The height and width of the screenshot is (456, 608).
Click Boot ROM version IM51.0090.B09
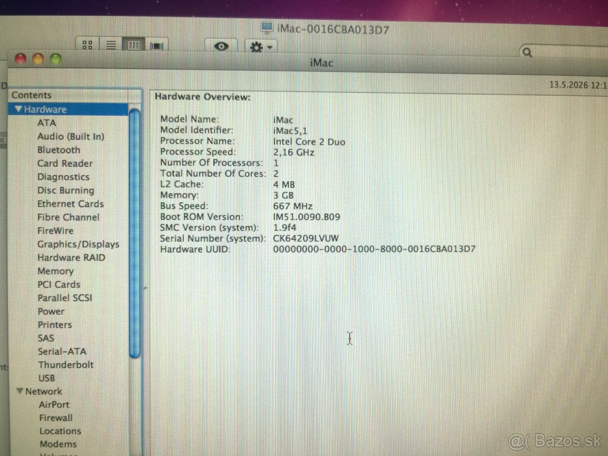(x=307, y=217)
